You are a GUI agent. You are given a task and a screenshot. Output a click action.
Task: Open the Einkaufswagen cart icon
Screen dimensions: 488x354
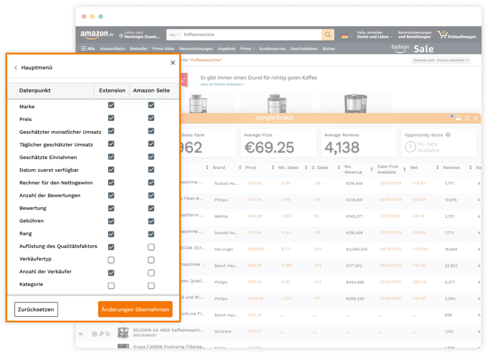(x=442, y=34)
